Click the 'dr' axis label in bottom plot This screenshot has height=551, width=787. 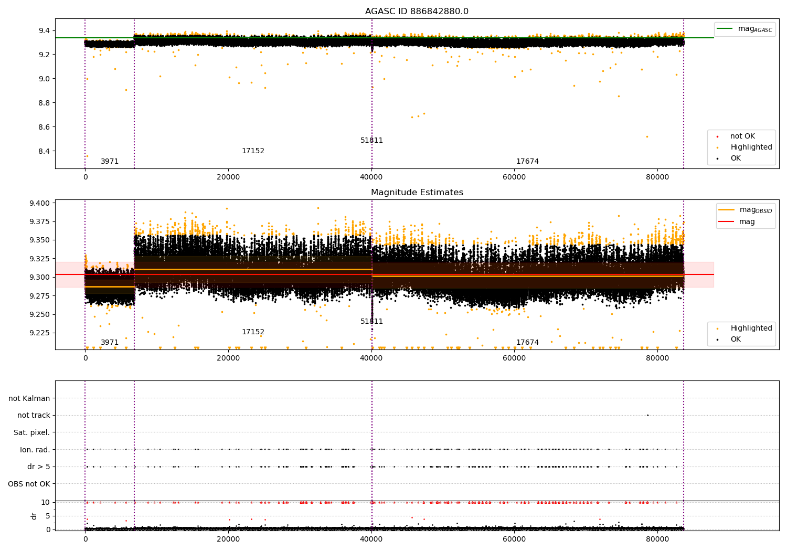pyautogui.click(x=34, y=516)
